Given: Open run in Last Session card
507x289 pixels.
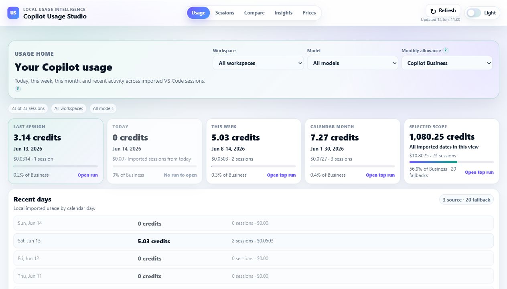Looking at the screenshot, I should tap(88, 175).
